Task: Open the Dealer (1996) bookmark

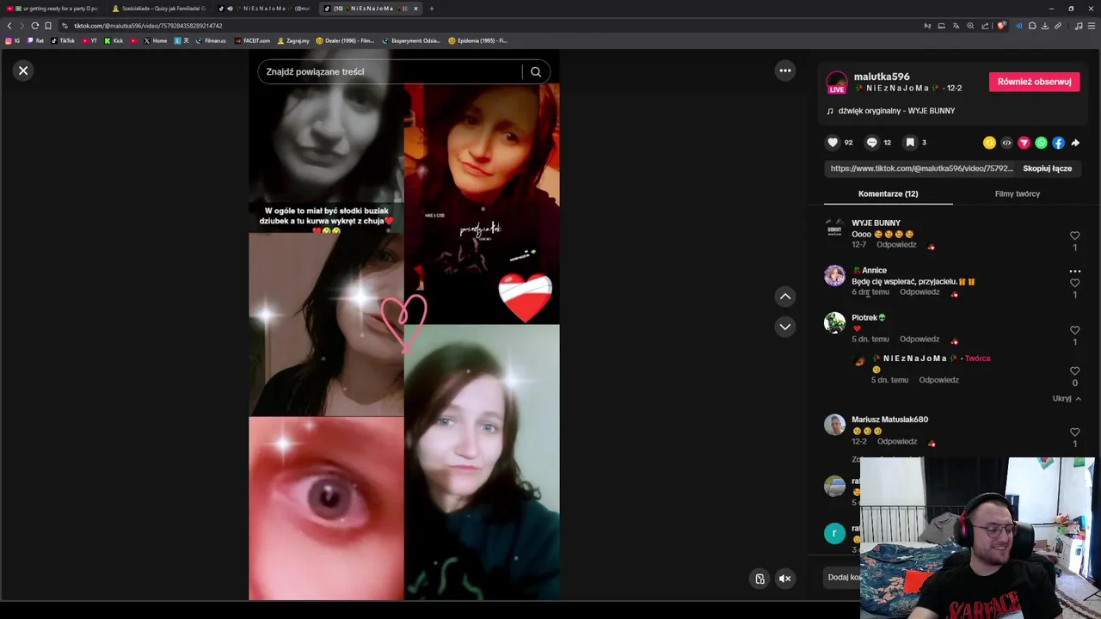Action: 345,40
